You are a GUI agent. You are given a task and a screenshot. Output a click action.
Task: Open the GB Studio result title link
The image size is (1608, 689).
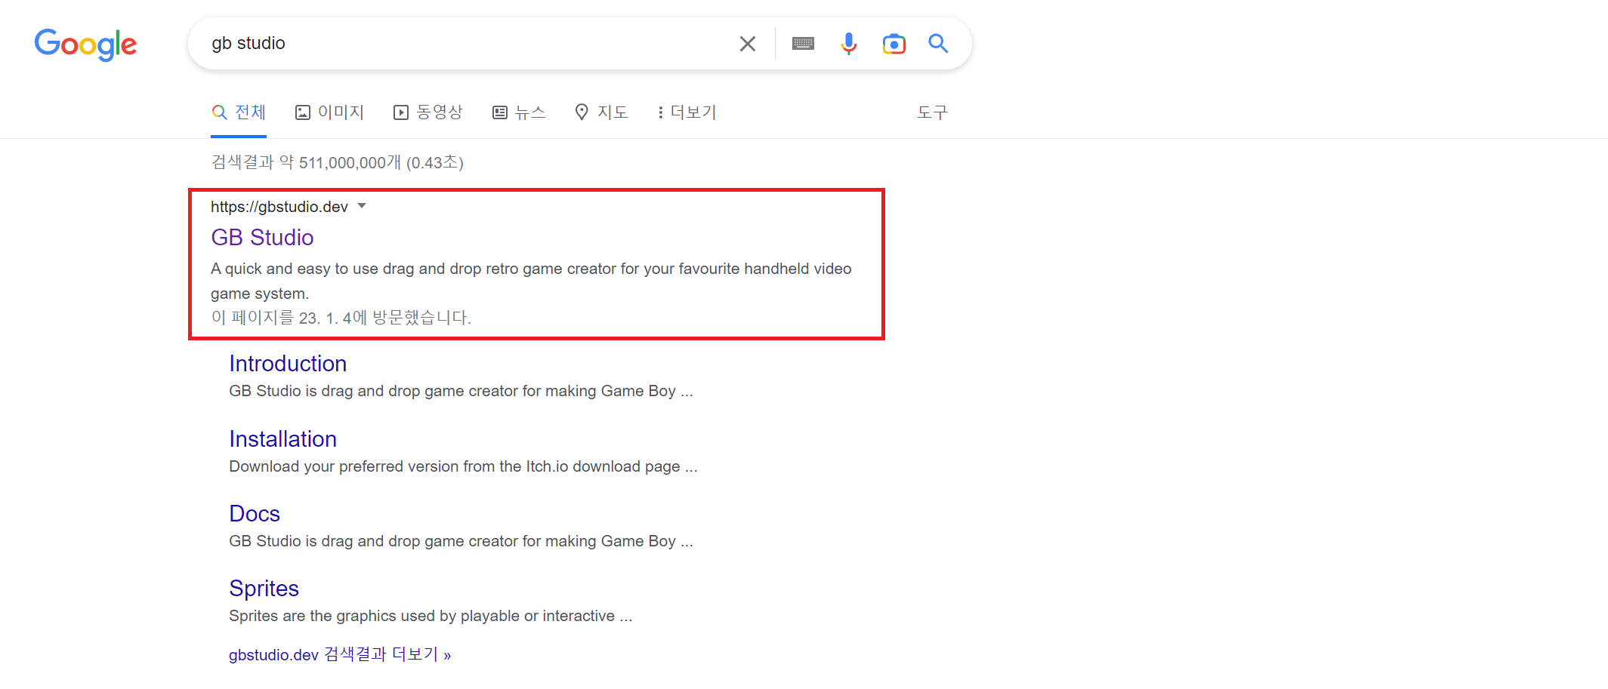(x=262, y=238)
